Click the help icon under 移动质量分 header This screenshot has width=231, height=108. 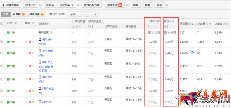click(x=90, y=27)
